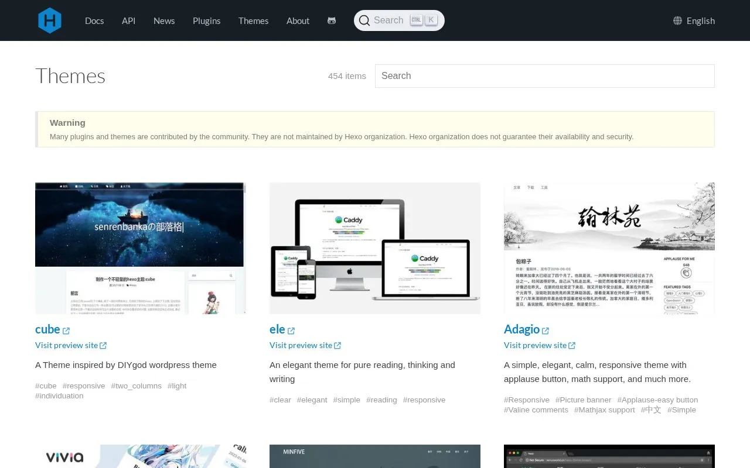Screen dimensions: 750x468
Task: Click the globe language icon
Action: click(x=678, y=20)
